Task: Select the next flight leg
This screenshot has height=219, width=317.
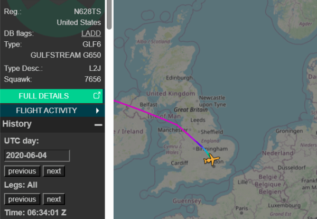Action: point(53,199)
